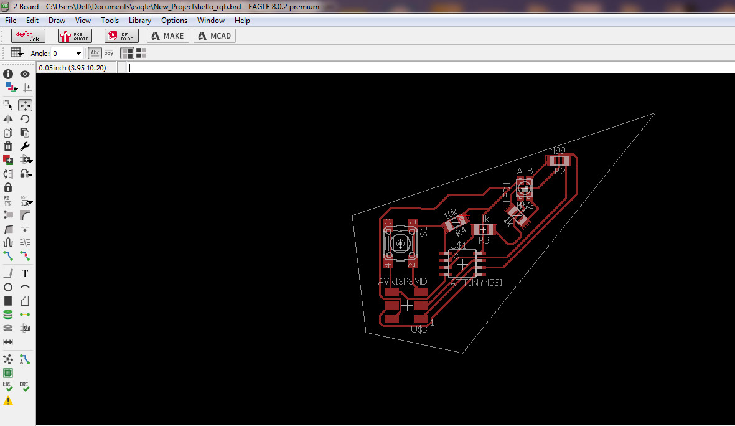735x426 pixels.
Task: Select the Copy tool
Action: pos(8,133)
